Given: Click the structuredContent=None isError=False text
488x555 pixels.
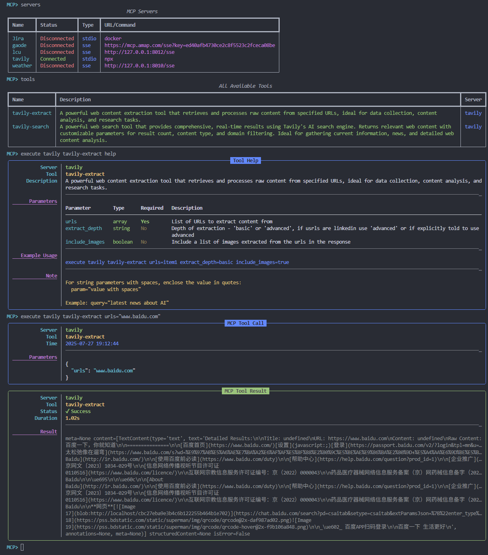Looking at the screenshot, I should (x=200, y=534).
